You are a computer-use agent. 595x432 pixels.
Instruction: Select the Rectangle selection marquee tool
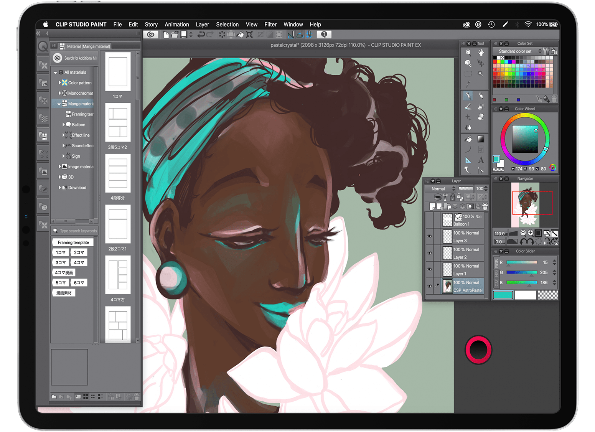(x=468, y=74)
